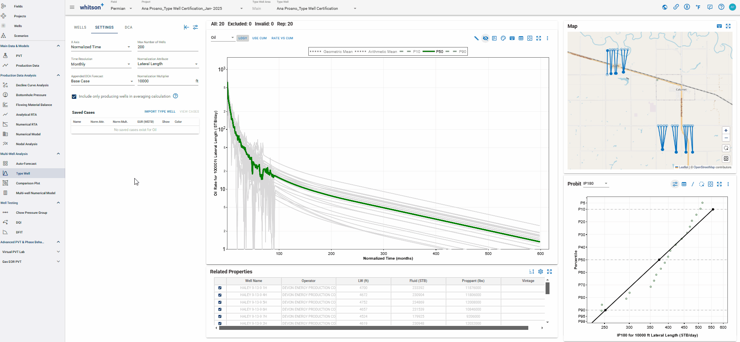Open Auto-Forecast in sidebar

coord(26,164)
